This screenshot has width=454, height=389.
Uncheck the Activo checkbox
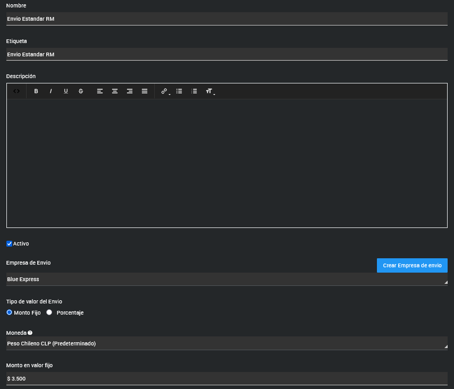(x=9, y=243)
